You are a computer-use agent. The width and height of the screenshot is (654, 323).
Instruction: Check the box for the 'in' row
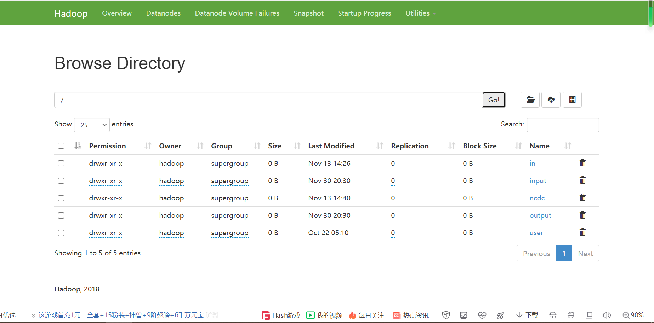pos(61,163)
